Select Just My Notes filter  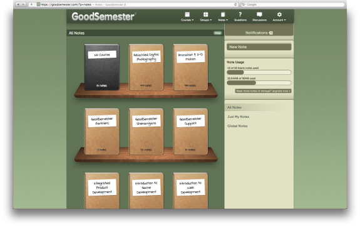coord(238,117)
